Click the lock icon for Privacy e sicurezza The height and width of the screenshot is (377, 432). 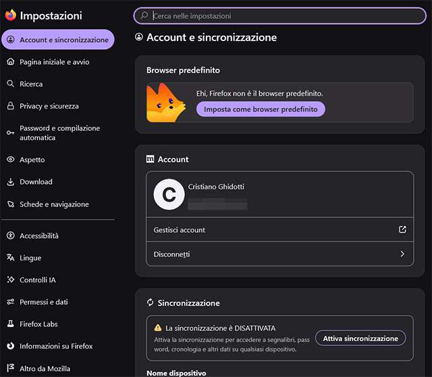pos(11,106)
